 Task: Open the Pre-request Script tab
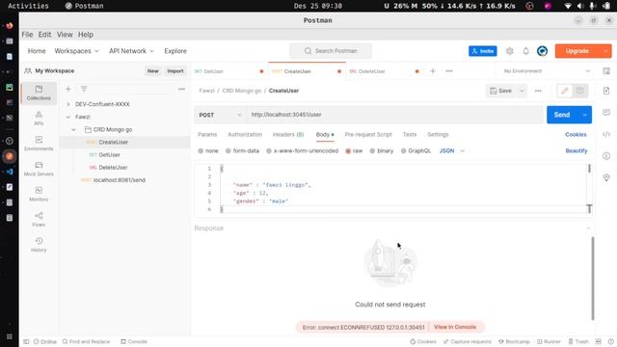tap(368, 135)
